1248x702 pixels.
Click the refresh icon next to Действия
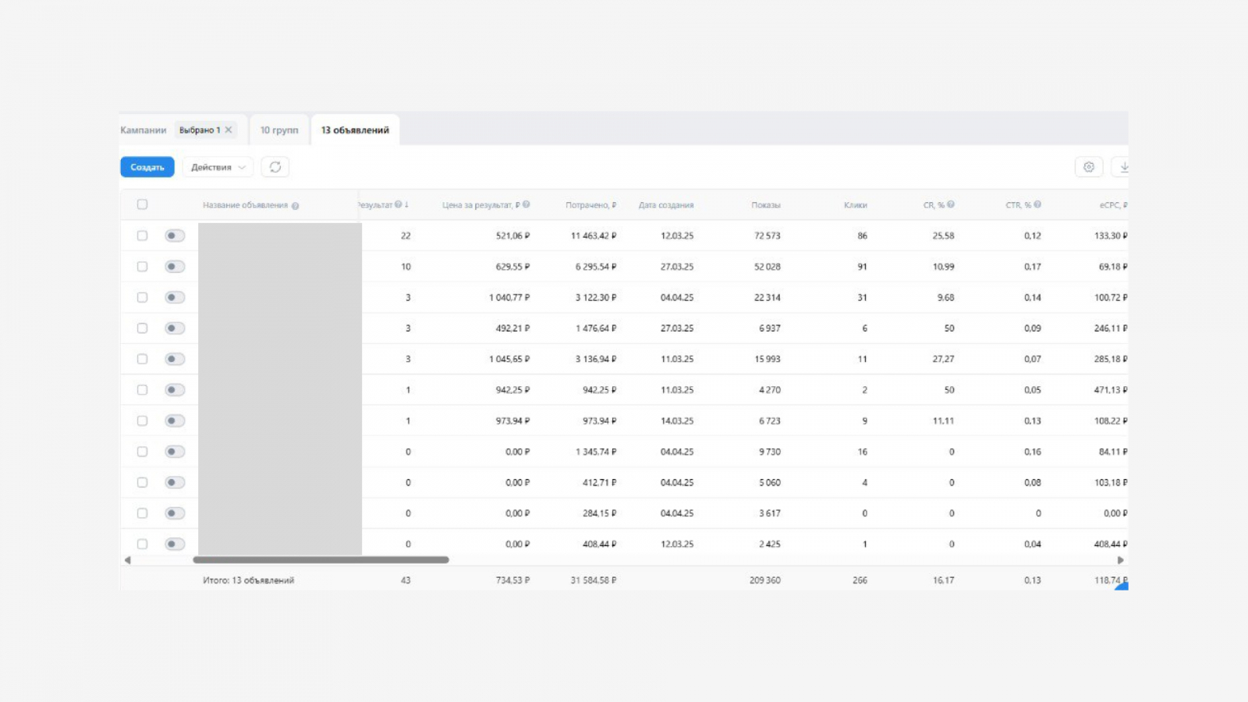click(275, 167)
